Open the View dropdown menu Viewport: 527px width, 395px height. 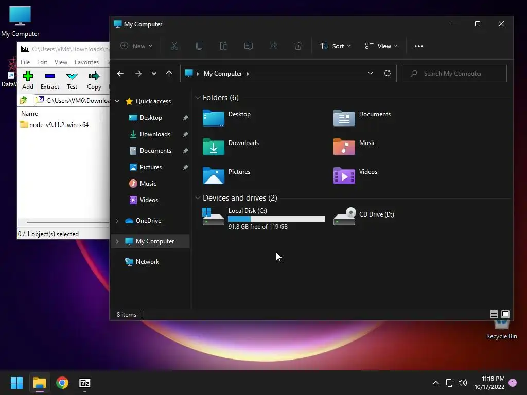coord(381,46)
